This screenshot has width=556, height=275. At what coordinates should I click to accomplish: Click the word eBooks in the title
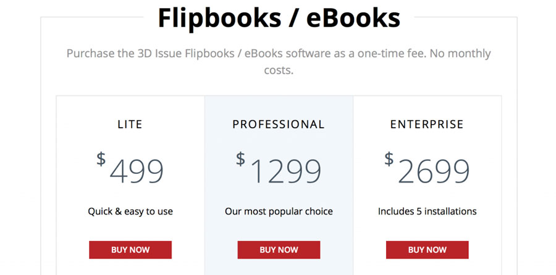[x=353, y=18]
